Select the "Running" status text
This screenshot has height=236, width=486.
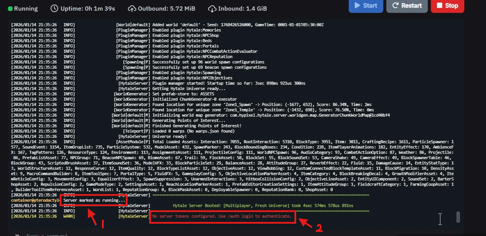tap(26, 9)
